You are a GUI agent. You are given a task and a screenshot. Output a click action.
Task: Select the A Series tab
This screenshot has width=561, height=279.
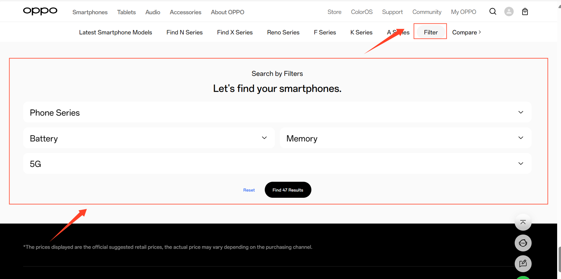coord(398,32)
